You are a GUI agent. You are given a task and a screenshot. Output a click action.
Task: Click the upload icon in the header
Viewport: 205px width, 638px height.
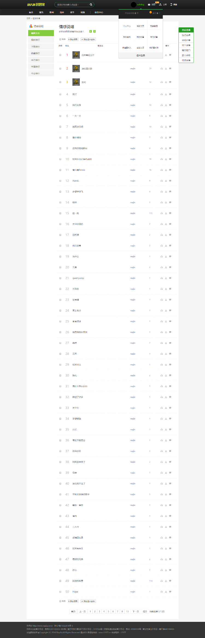(160, 5)
